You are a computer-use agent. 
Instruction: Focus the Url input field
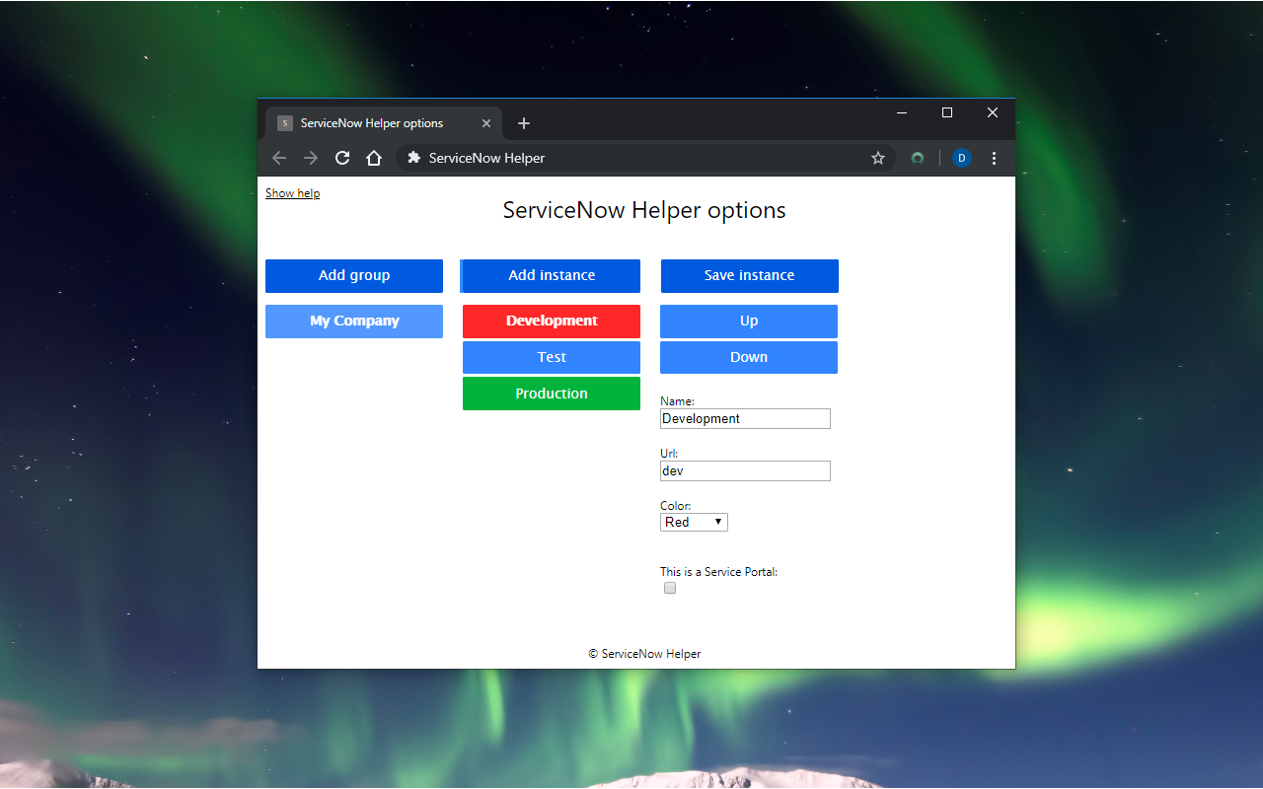tap(745, 471)
